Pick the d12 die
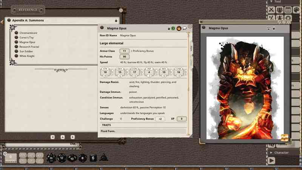Image resolution: width=302 pixels, height=170 pixels. (x=62, y=158)
